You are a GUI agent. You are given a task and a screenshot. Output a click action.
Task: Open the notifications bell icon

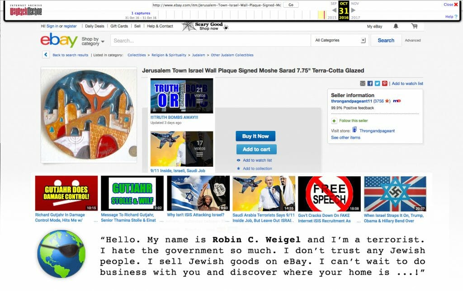coord(396,26)
